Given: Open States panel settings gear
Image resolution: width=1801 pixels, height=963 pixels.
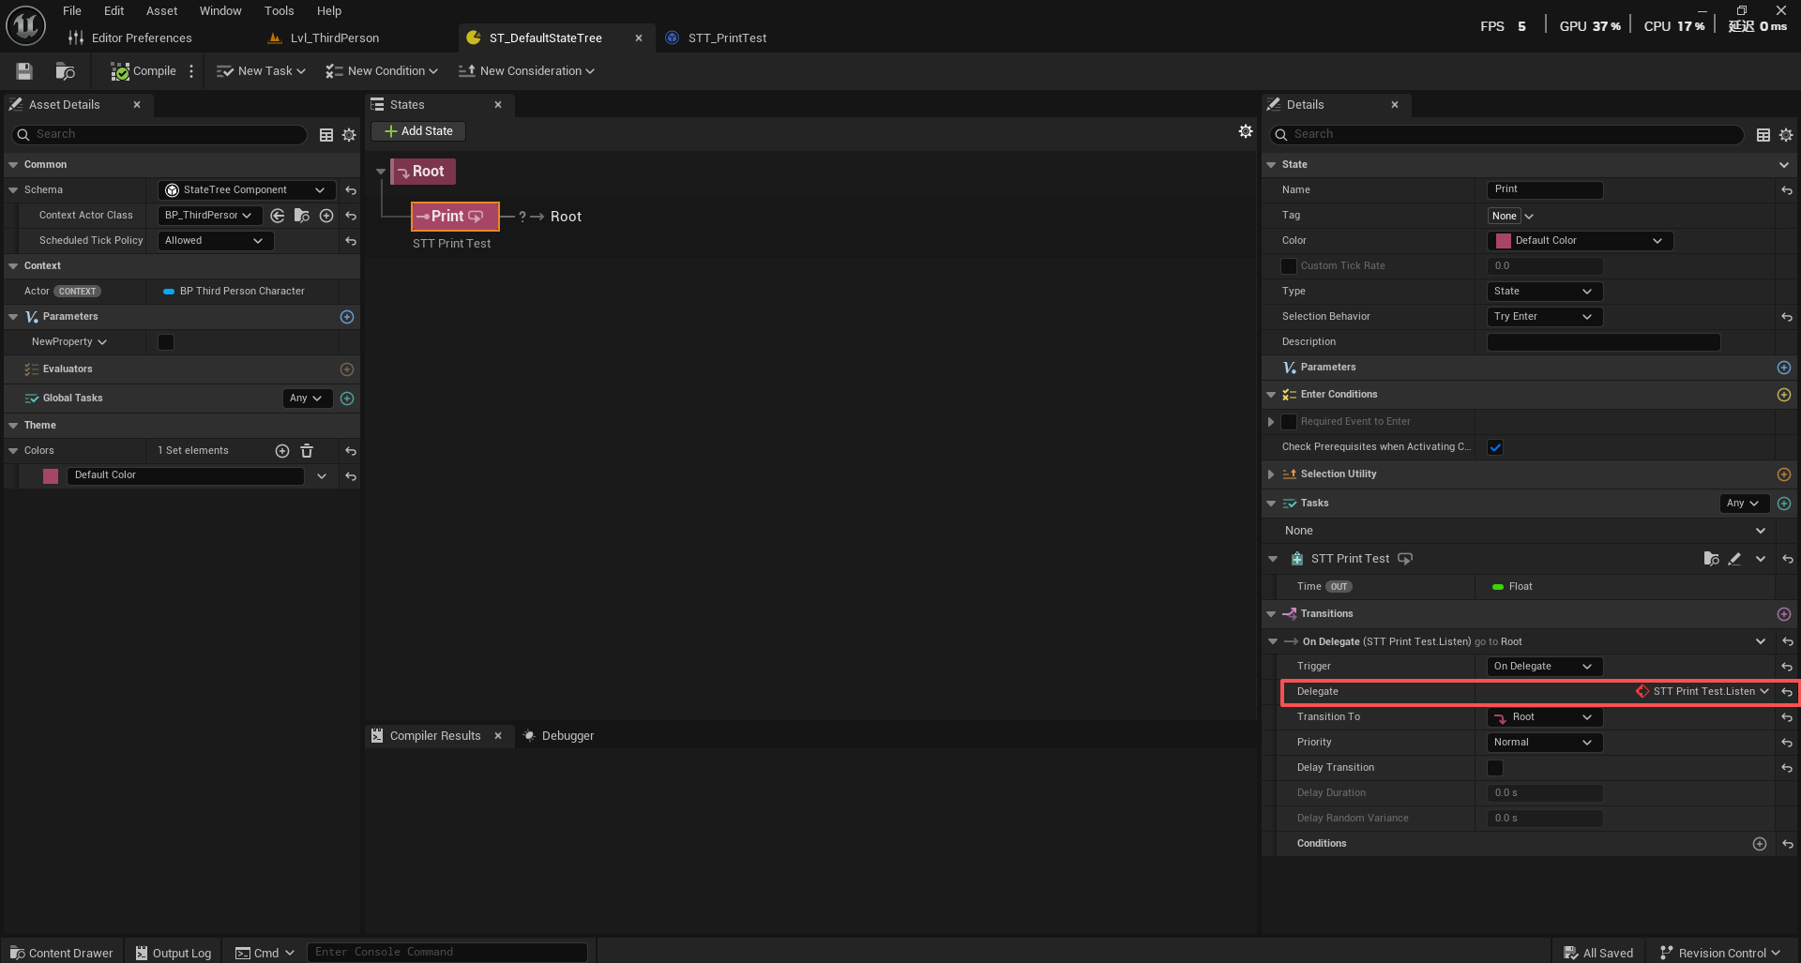Looking at the screenshot, I should pyautogui.click(x=1246, y=131).
